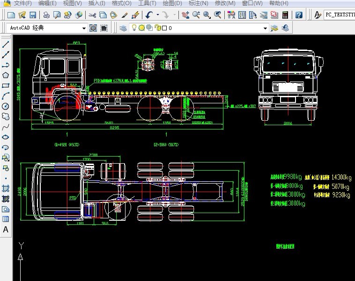Click the Undo arrow button
The height and width of the screenshot is (281, 355).
[149, 15]
